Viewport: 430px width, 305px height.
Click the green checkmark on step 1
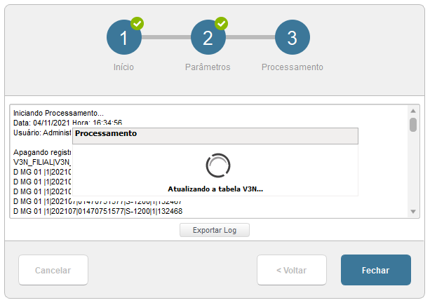click(137, 24)
